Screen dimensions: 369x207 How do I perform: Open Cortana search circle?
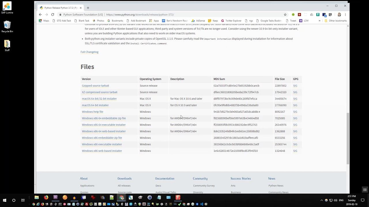click(14, 200)
